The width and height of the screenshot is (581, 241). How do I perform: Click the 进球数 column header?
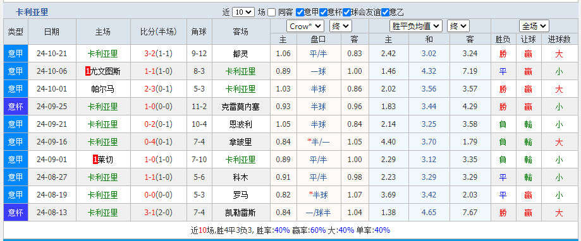(x=559, y=39)
